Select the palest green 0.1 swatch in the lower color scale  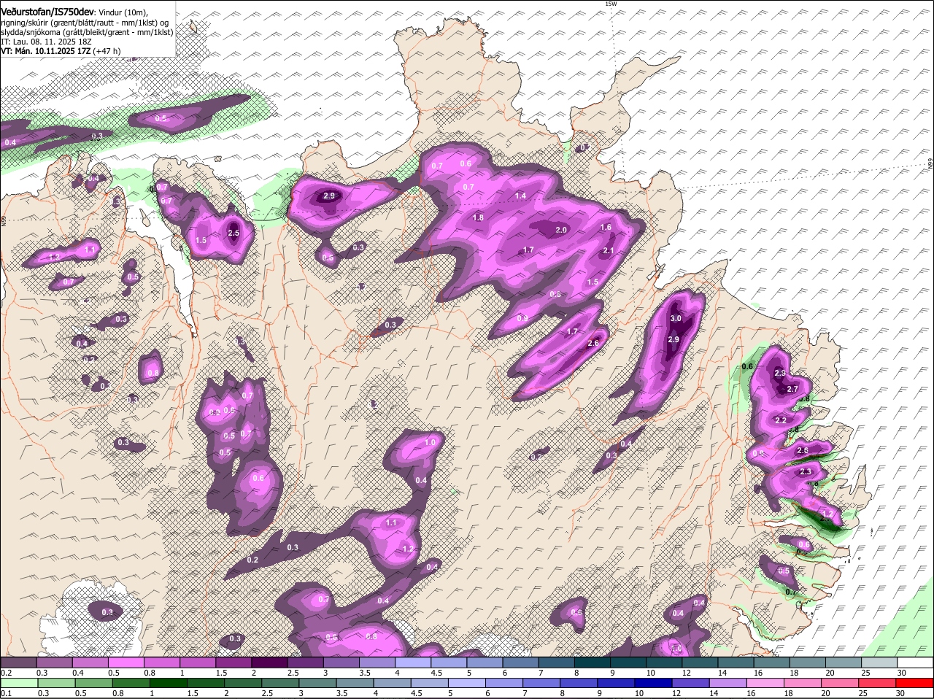(19, 684)
